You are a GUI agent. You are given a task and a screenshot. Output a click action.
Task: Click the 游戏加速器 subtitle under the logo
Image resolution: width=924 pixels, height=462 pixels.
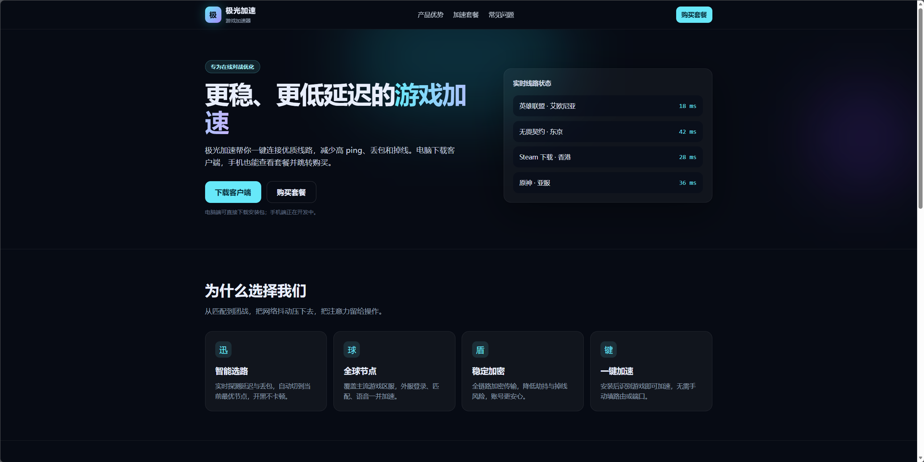pos(238,21)
